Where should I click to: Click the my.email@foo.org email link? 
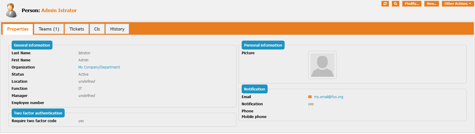click(328, 97)
